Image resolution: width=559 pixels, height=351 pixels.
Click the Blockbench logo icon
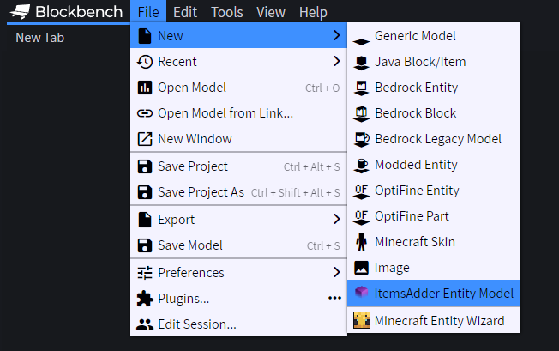[x=19, y=12]
